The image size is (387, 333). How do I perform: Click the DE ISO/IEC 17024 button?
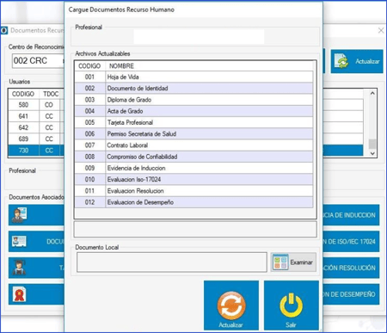point(351,242)
